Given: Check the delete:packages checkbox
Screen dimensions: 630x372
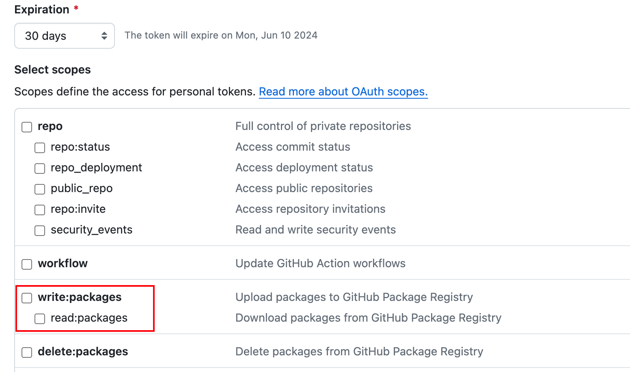Looking at the screenshot, I should [26, 352].
